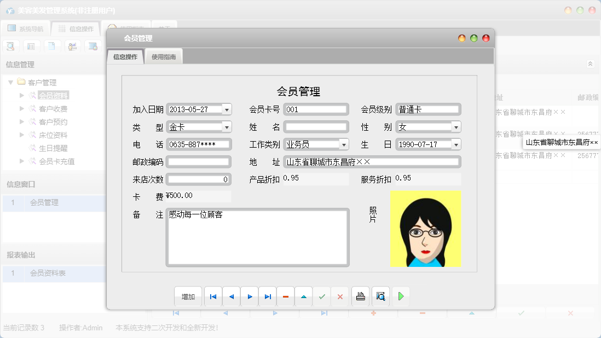Confirm changes with the green check icon
Image resolution: width=601 pixels, height=338 pixels.
pos(322,296)
